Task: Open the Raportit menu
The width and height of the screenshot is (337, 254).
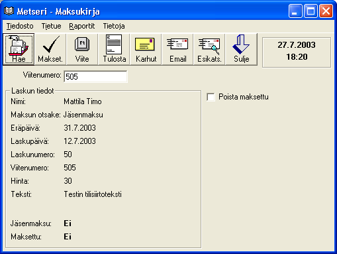Action: [x=81, y=26]
